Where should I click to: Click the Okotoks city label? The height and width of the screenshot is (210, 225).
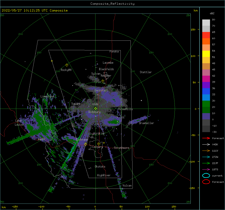(x=100, y=166)
